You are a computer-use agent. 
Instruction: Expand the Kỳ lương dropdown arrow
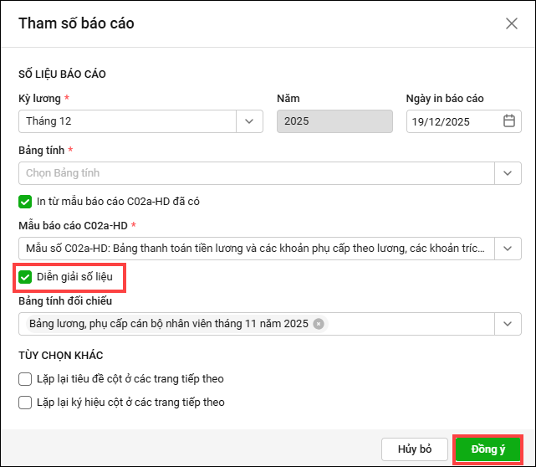coord(249,121)
